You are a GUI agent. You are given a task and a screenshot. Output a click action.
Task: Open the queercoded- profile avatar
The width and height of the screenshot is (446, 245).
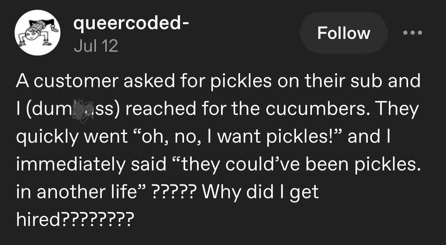pyautogui.click(x=38, y=33)
